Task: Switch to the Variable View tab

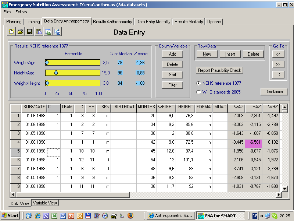Action: (x=45, y=203)
